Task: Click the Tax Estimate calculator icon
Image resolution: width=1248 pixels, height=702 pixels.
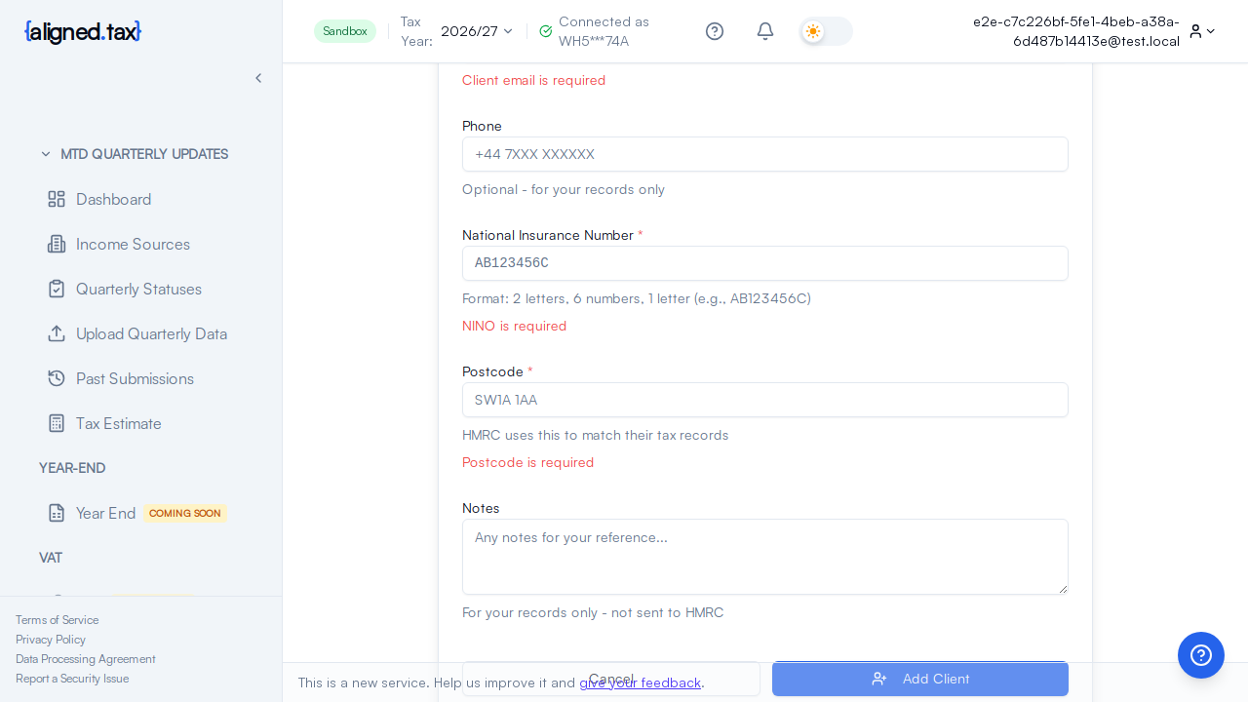Action: pos(58,423)
